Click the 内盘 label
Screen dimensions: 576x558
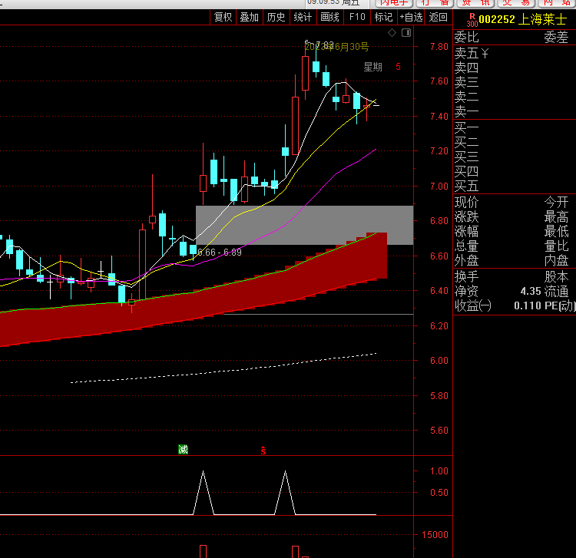pos(556,261)
